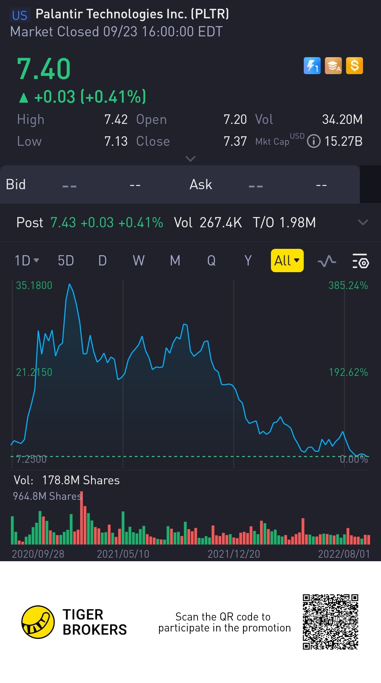
Task: Select the W weekly chart tab
Action: (139, 260)
